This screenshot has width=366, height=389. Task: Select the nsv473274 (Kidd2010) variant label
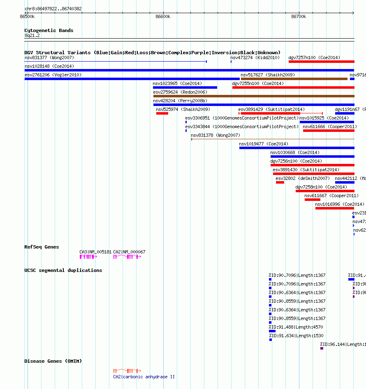click(255, 58)
